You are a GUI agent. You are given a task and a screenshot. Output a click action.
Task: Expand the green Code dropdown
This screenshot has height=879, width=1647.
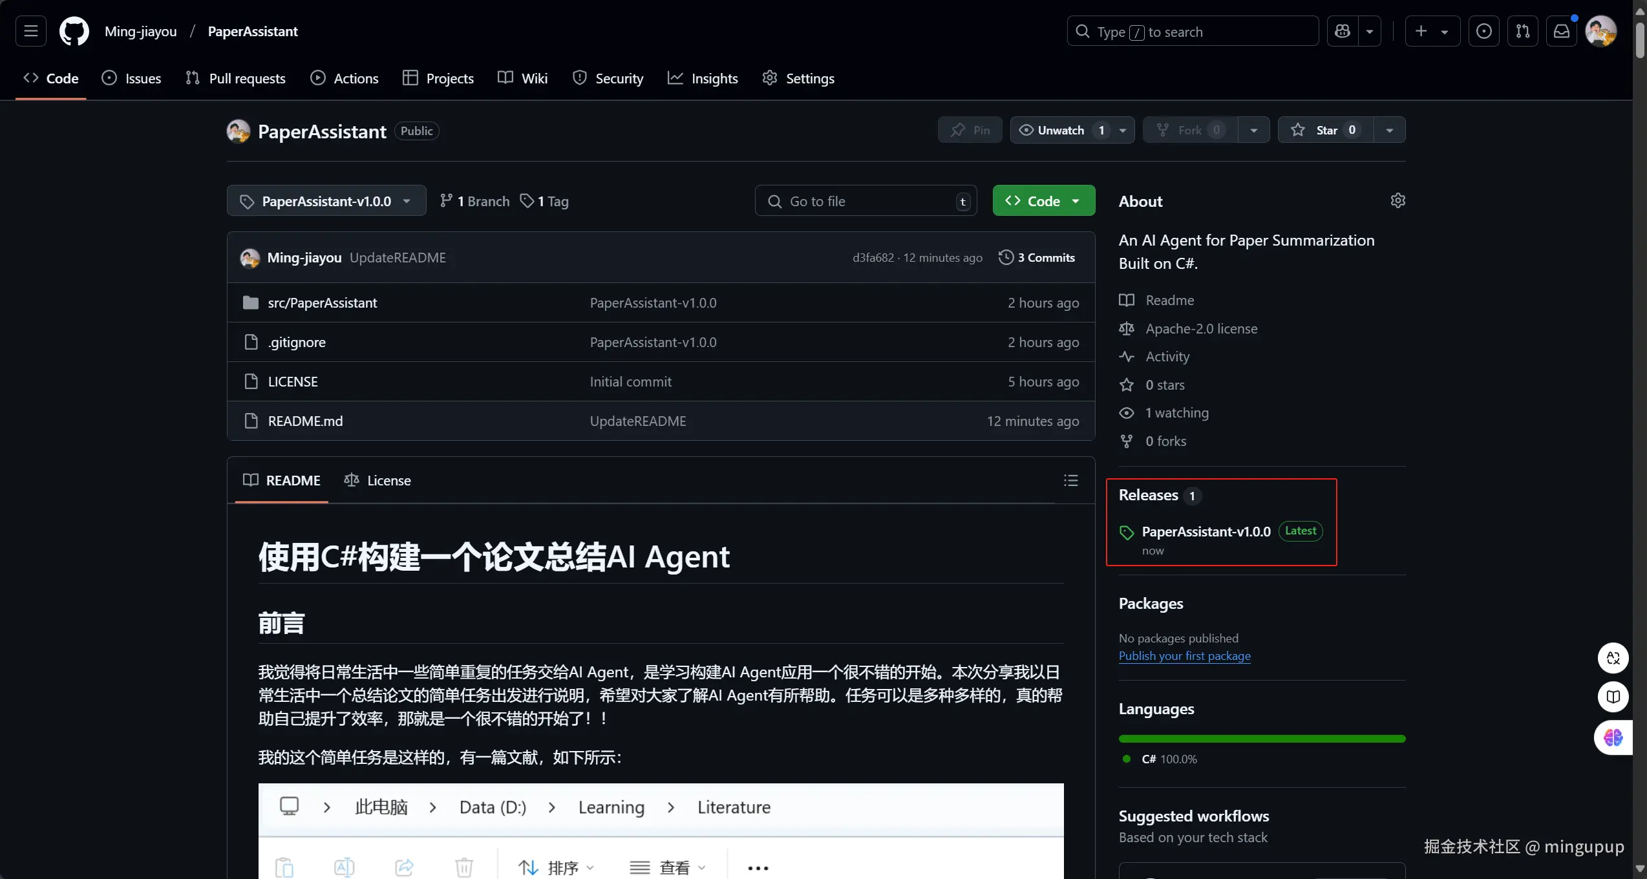point(1043,201)
